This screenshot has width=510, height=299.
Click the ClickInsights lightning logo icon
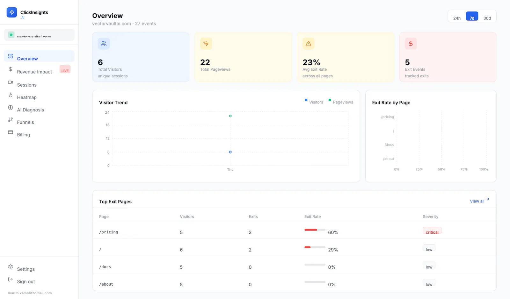click(12, 12)
